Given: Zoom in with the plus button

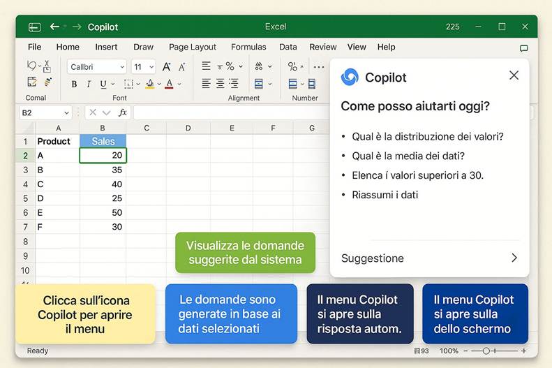Looking at the screenshot, I should point(524,351).
